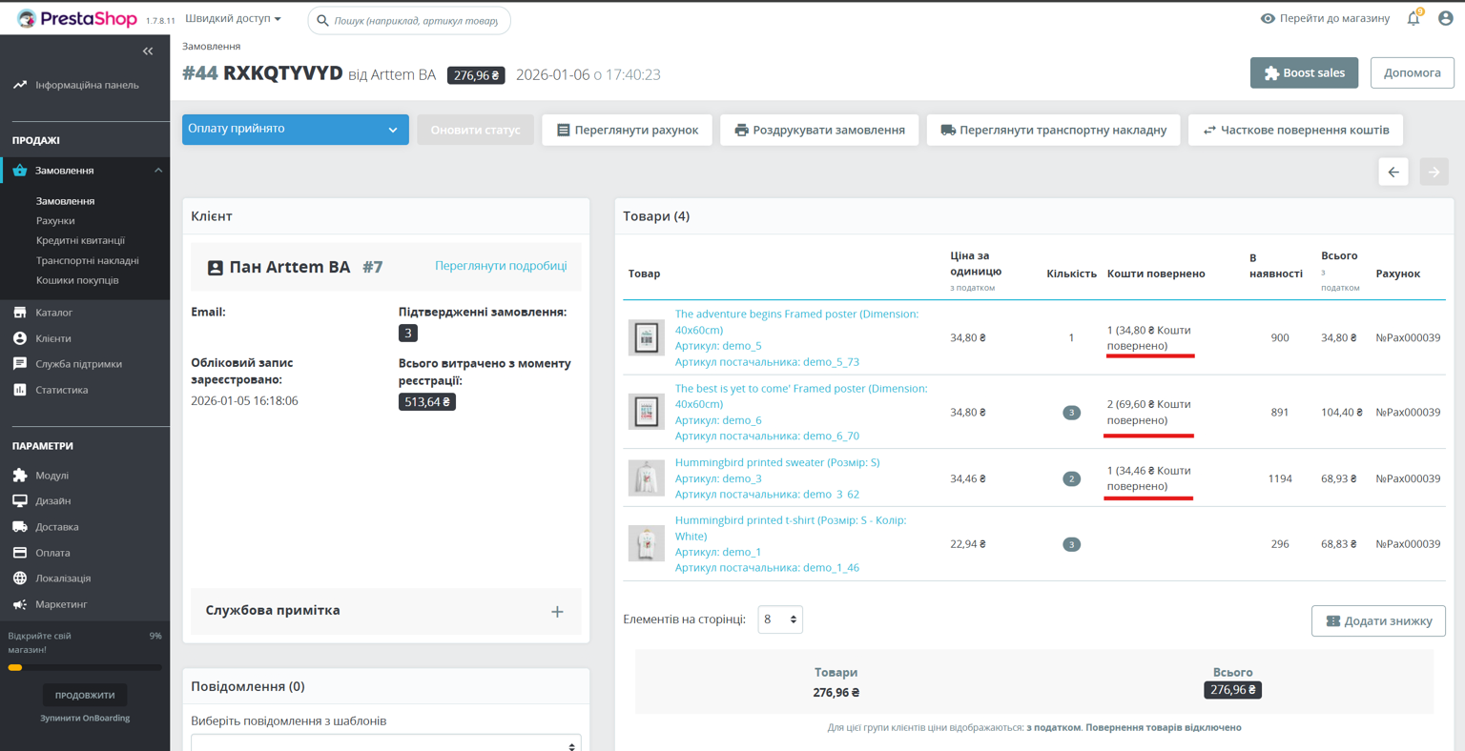Click Hummingbird printed sweater product thumbnail
Image resolution: width=1465 pixels, height=751 pixels.
pyautogui.click(x=646, y=478)
